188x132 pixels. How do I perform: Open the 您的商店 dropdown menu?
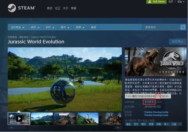click(x=18, y=27)
